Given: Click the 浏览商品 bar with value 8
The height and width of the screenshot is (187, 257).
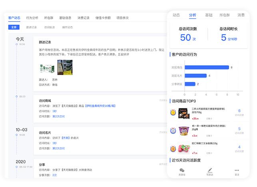Looking at the screenshot, I should (x=207, y=67).
